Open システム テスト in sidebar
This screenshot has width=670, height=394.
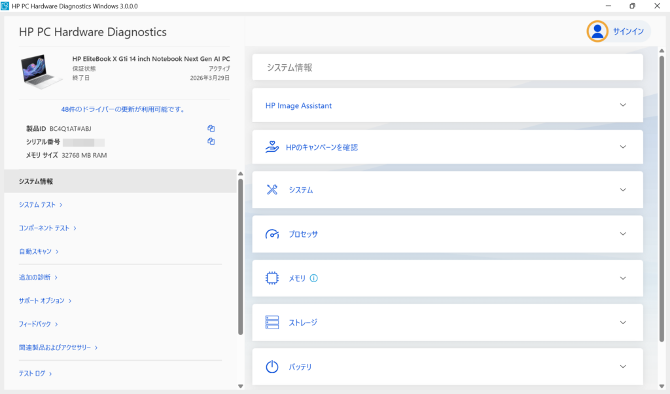click(41, 205)
